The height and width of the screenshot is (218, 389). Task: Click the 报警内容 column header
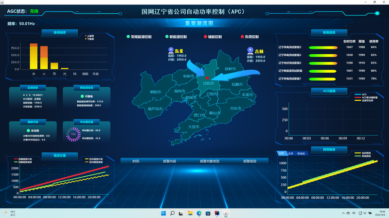(169, 161)
